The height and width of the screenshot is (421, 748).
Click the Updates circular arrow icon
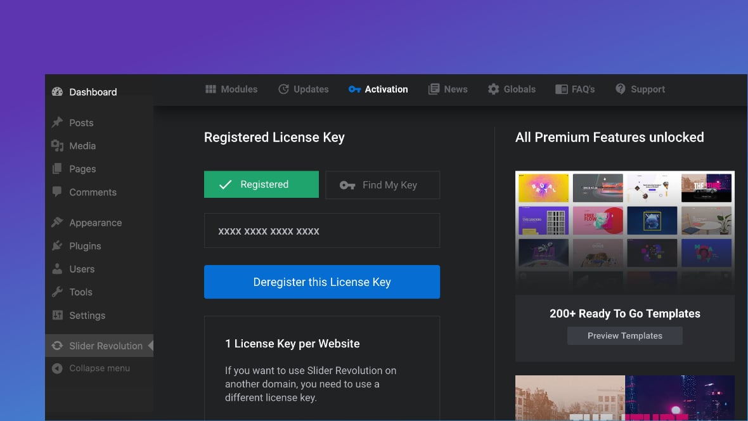click(283, 89)
